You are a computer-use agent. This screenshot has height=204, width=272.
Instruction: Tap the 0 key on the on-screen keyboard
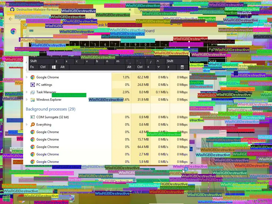point(145,44)
